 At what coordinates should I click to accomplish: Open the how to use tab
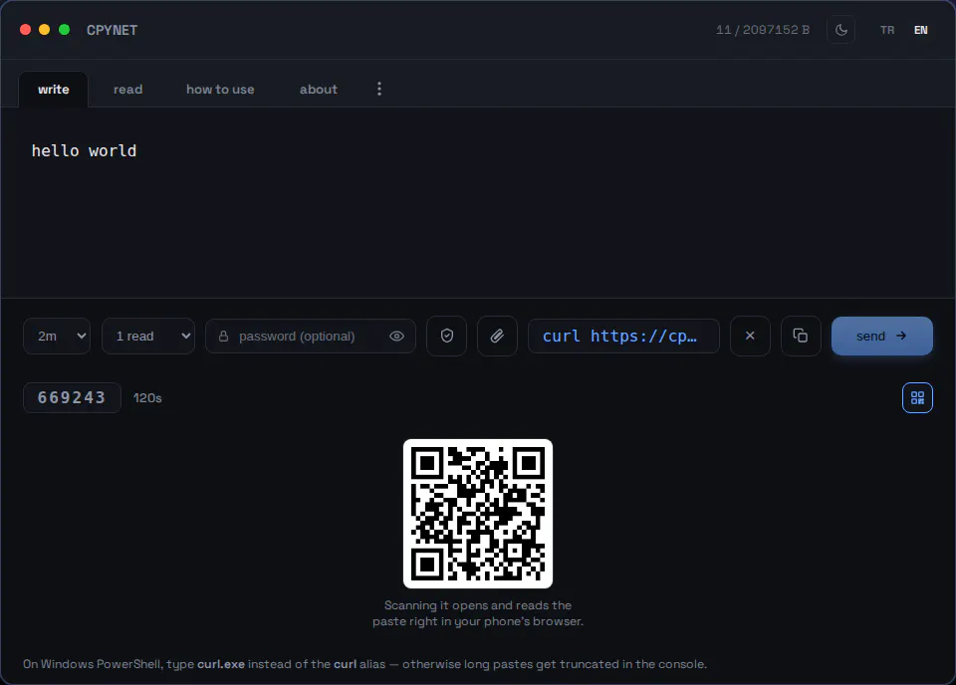coord(220,90)
